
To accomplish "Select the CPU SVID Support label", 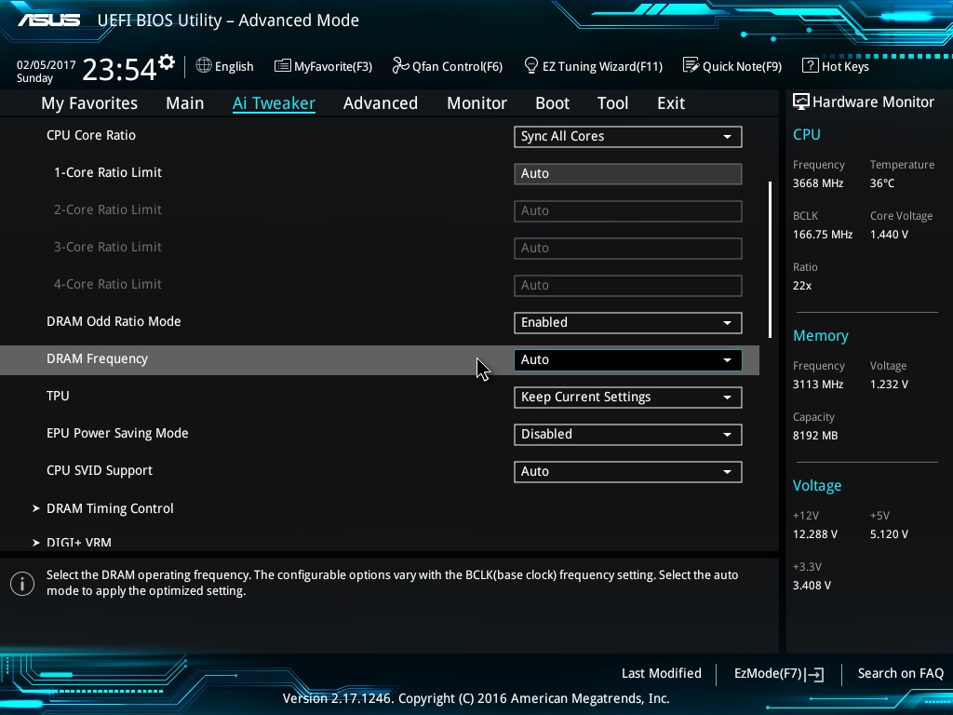I will click(x=100, y=470).
